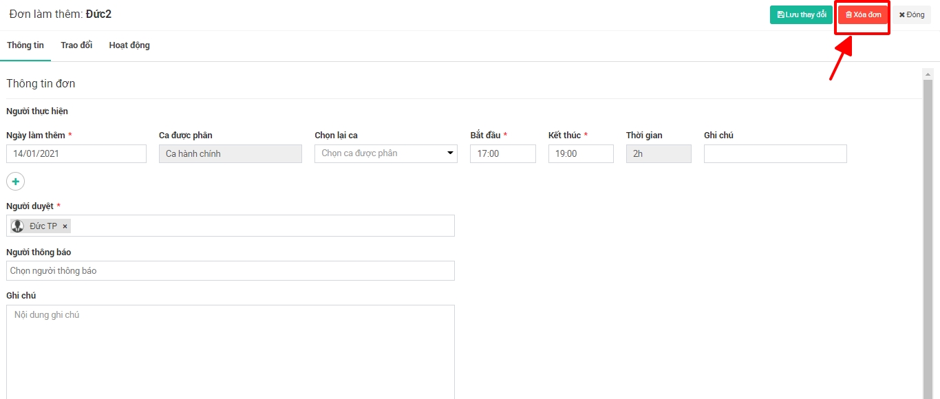
Task: Open the Chọn ca được phân dropdown
Action: tap(385, 153)
